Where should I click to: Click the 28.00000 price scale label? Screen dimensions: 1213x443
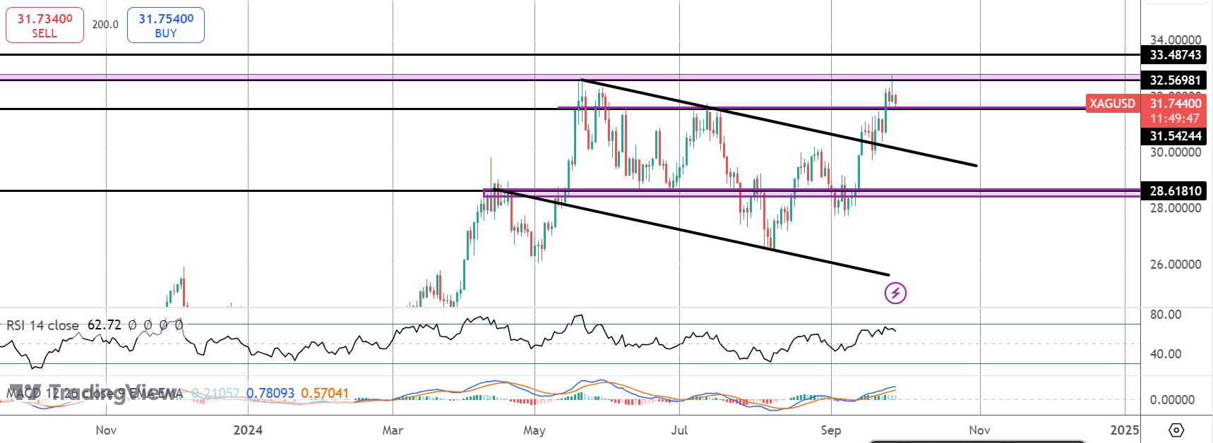tap(1176, 208)
